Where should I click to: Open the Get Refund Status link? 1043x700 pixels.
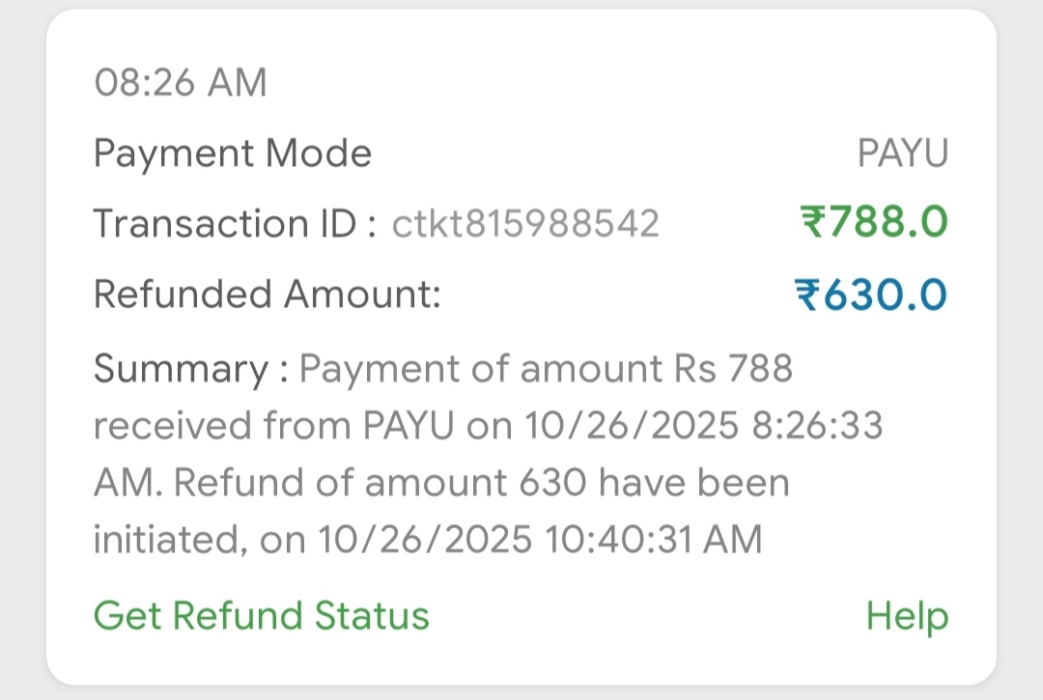tap(261, 615)
